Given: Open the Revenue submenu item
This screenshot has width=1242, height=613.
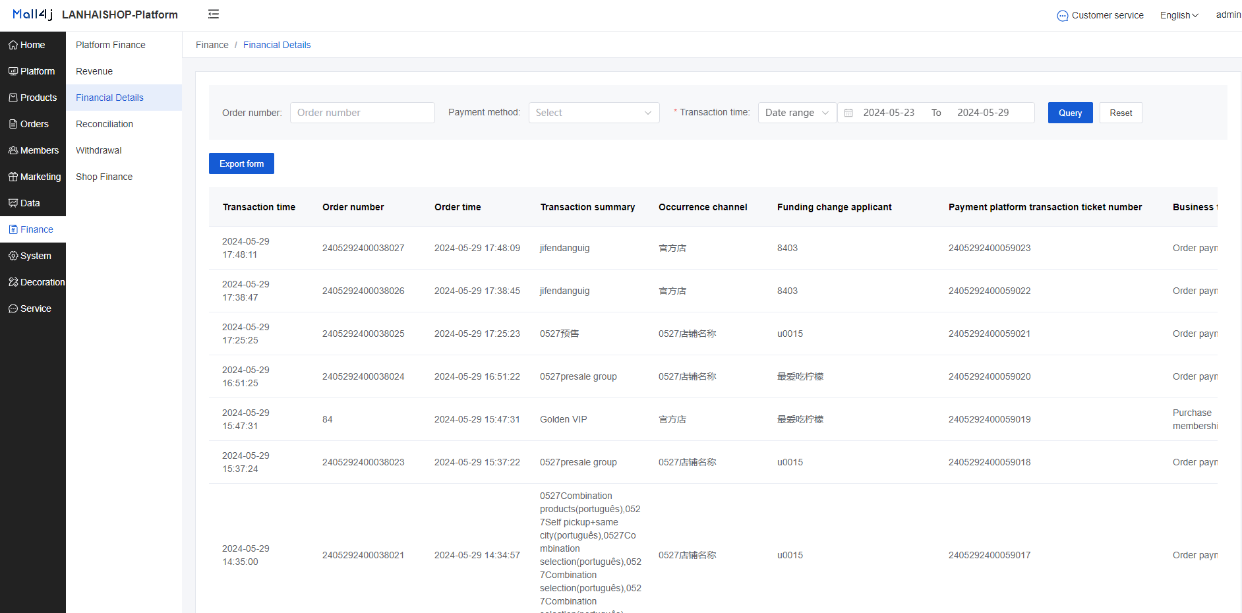Looking at the screenshot, I should 94,71.
